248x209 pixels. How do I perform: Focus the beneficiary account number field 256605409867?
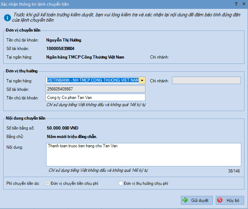[95, 89]
